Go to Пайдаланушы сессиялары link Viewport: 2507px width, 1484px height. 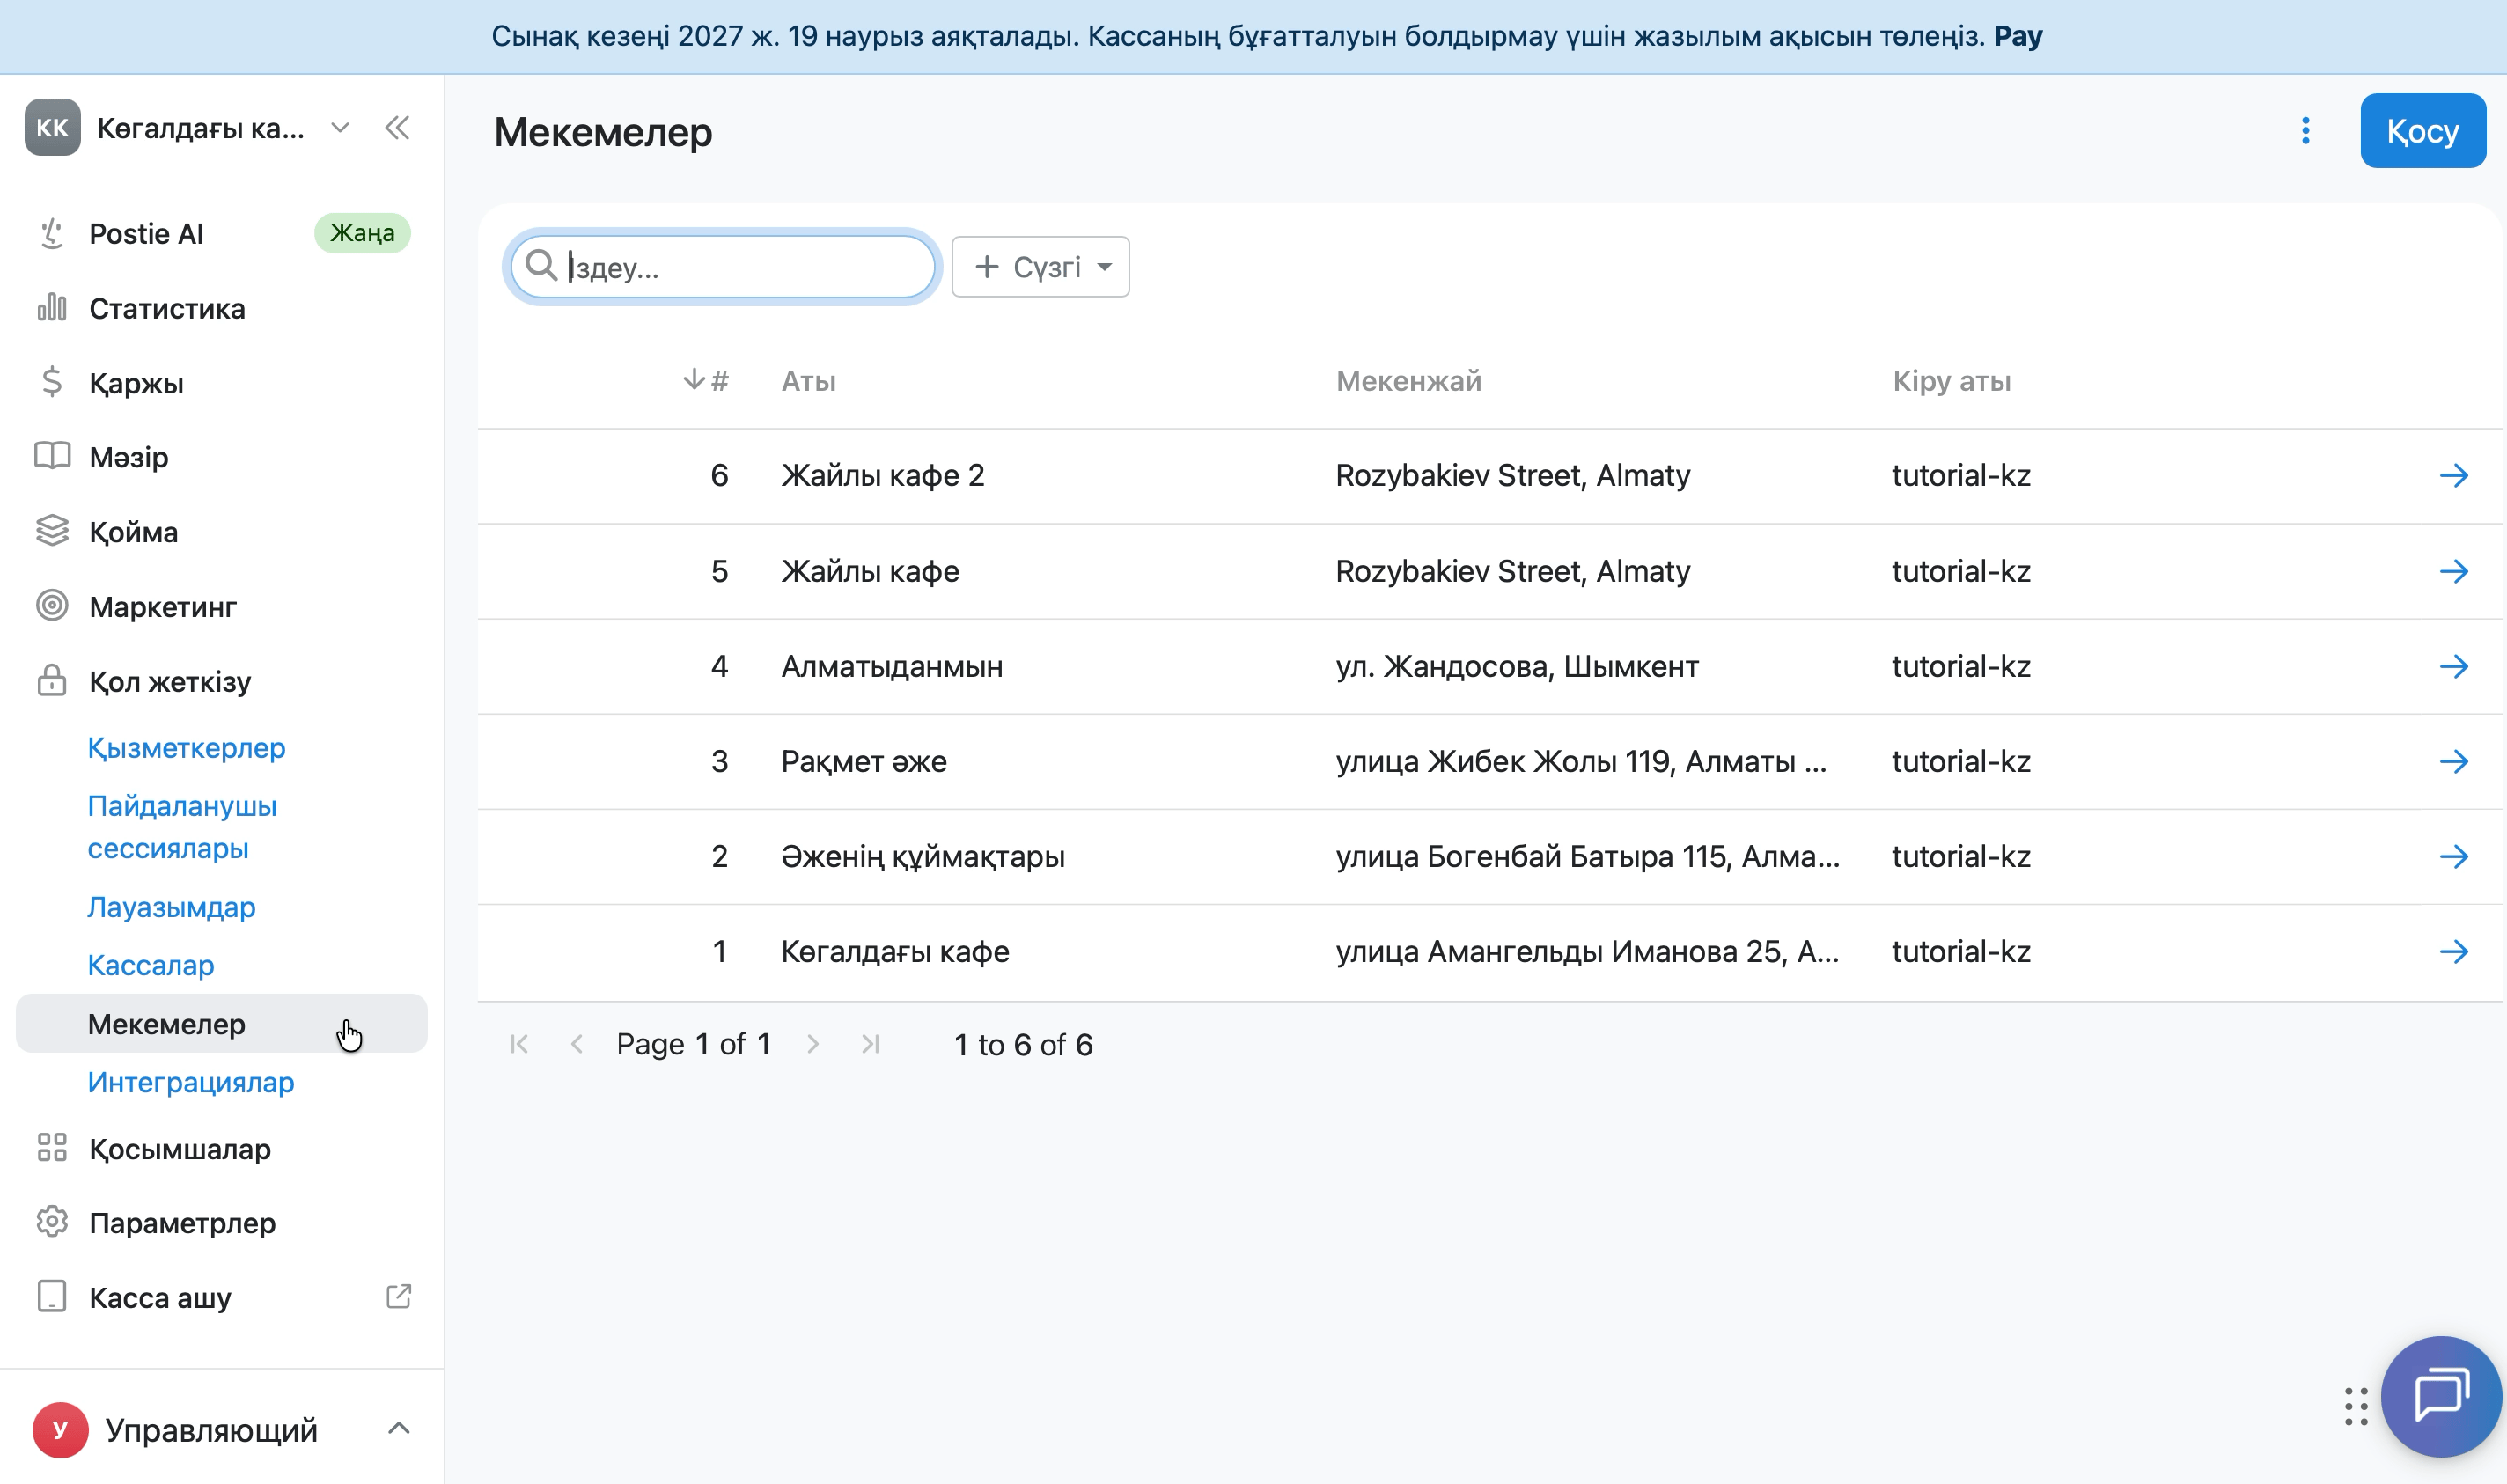tap(182, 827)
